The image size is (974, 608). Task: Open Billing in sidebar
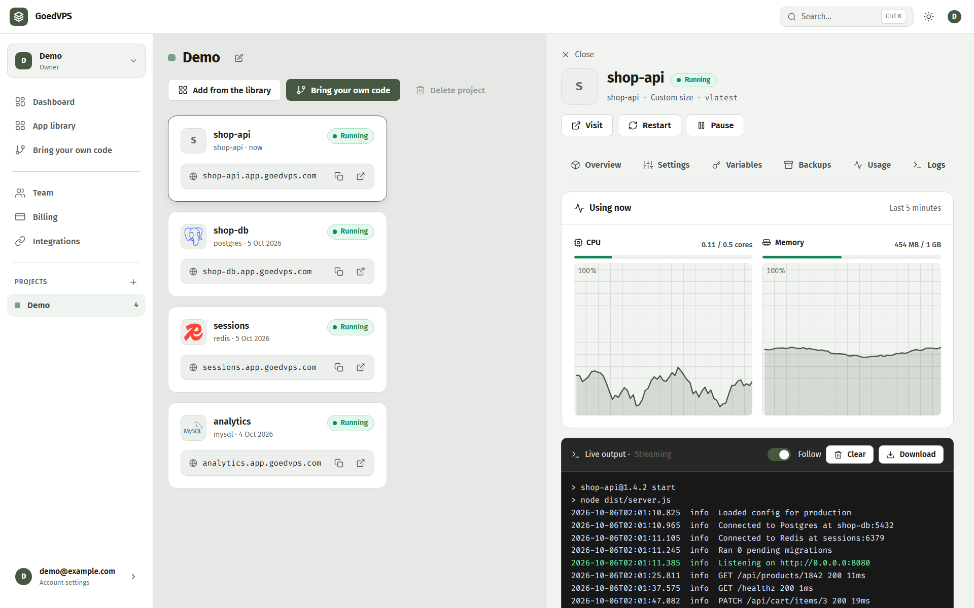click(x=76, y=217)
